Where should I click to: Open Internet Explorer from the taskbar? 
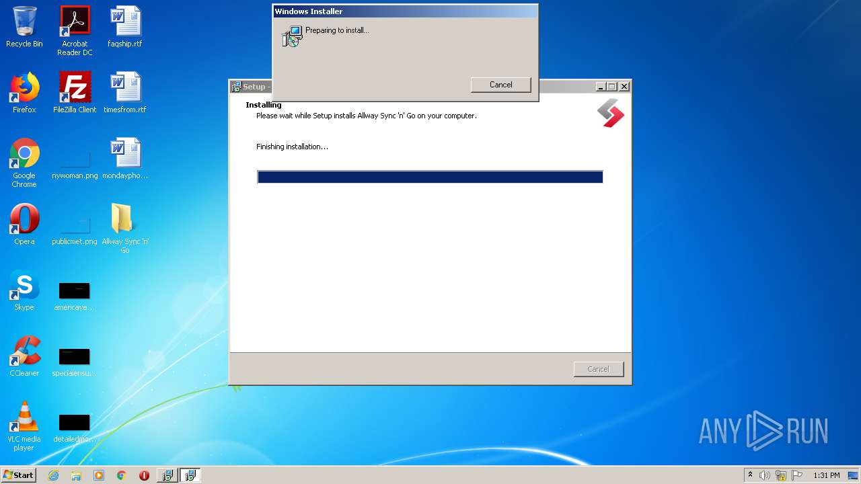pos(53,475)
